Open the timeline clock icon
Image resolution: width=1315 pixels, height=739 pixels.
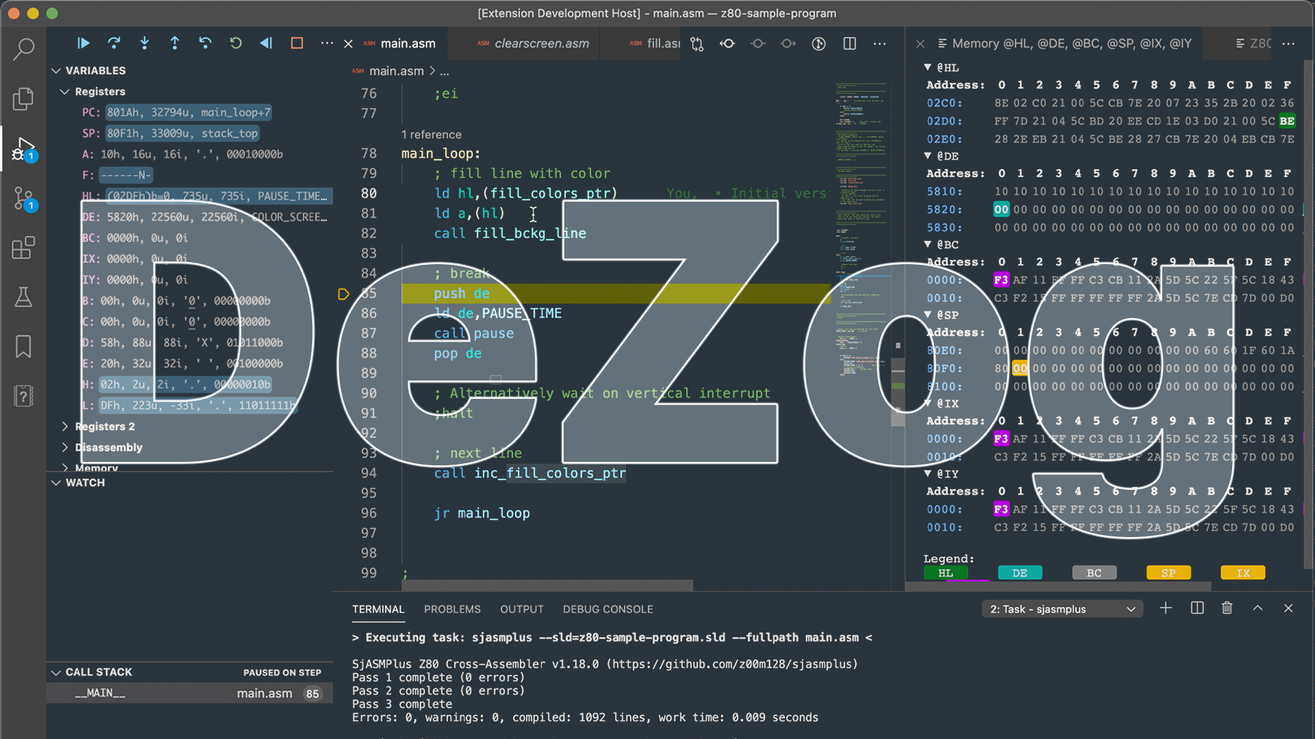[x=818, y=44]
